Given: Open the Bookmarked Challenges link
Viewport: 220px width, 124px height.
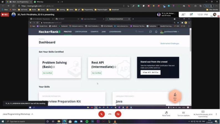Looking at the screenshot, I should (170, 44).
